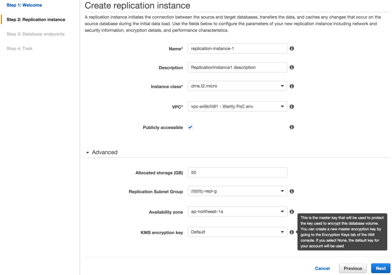The height and width of the screenshot is (275, 392).
Task: Open the Instance class dropdown
Action: 237,86
